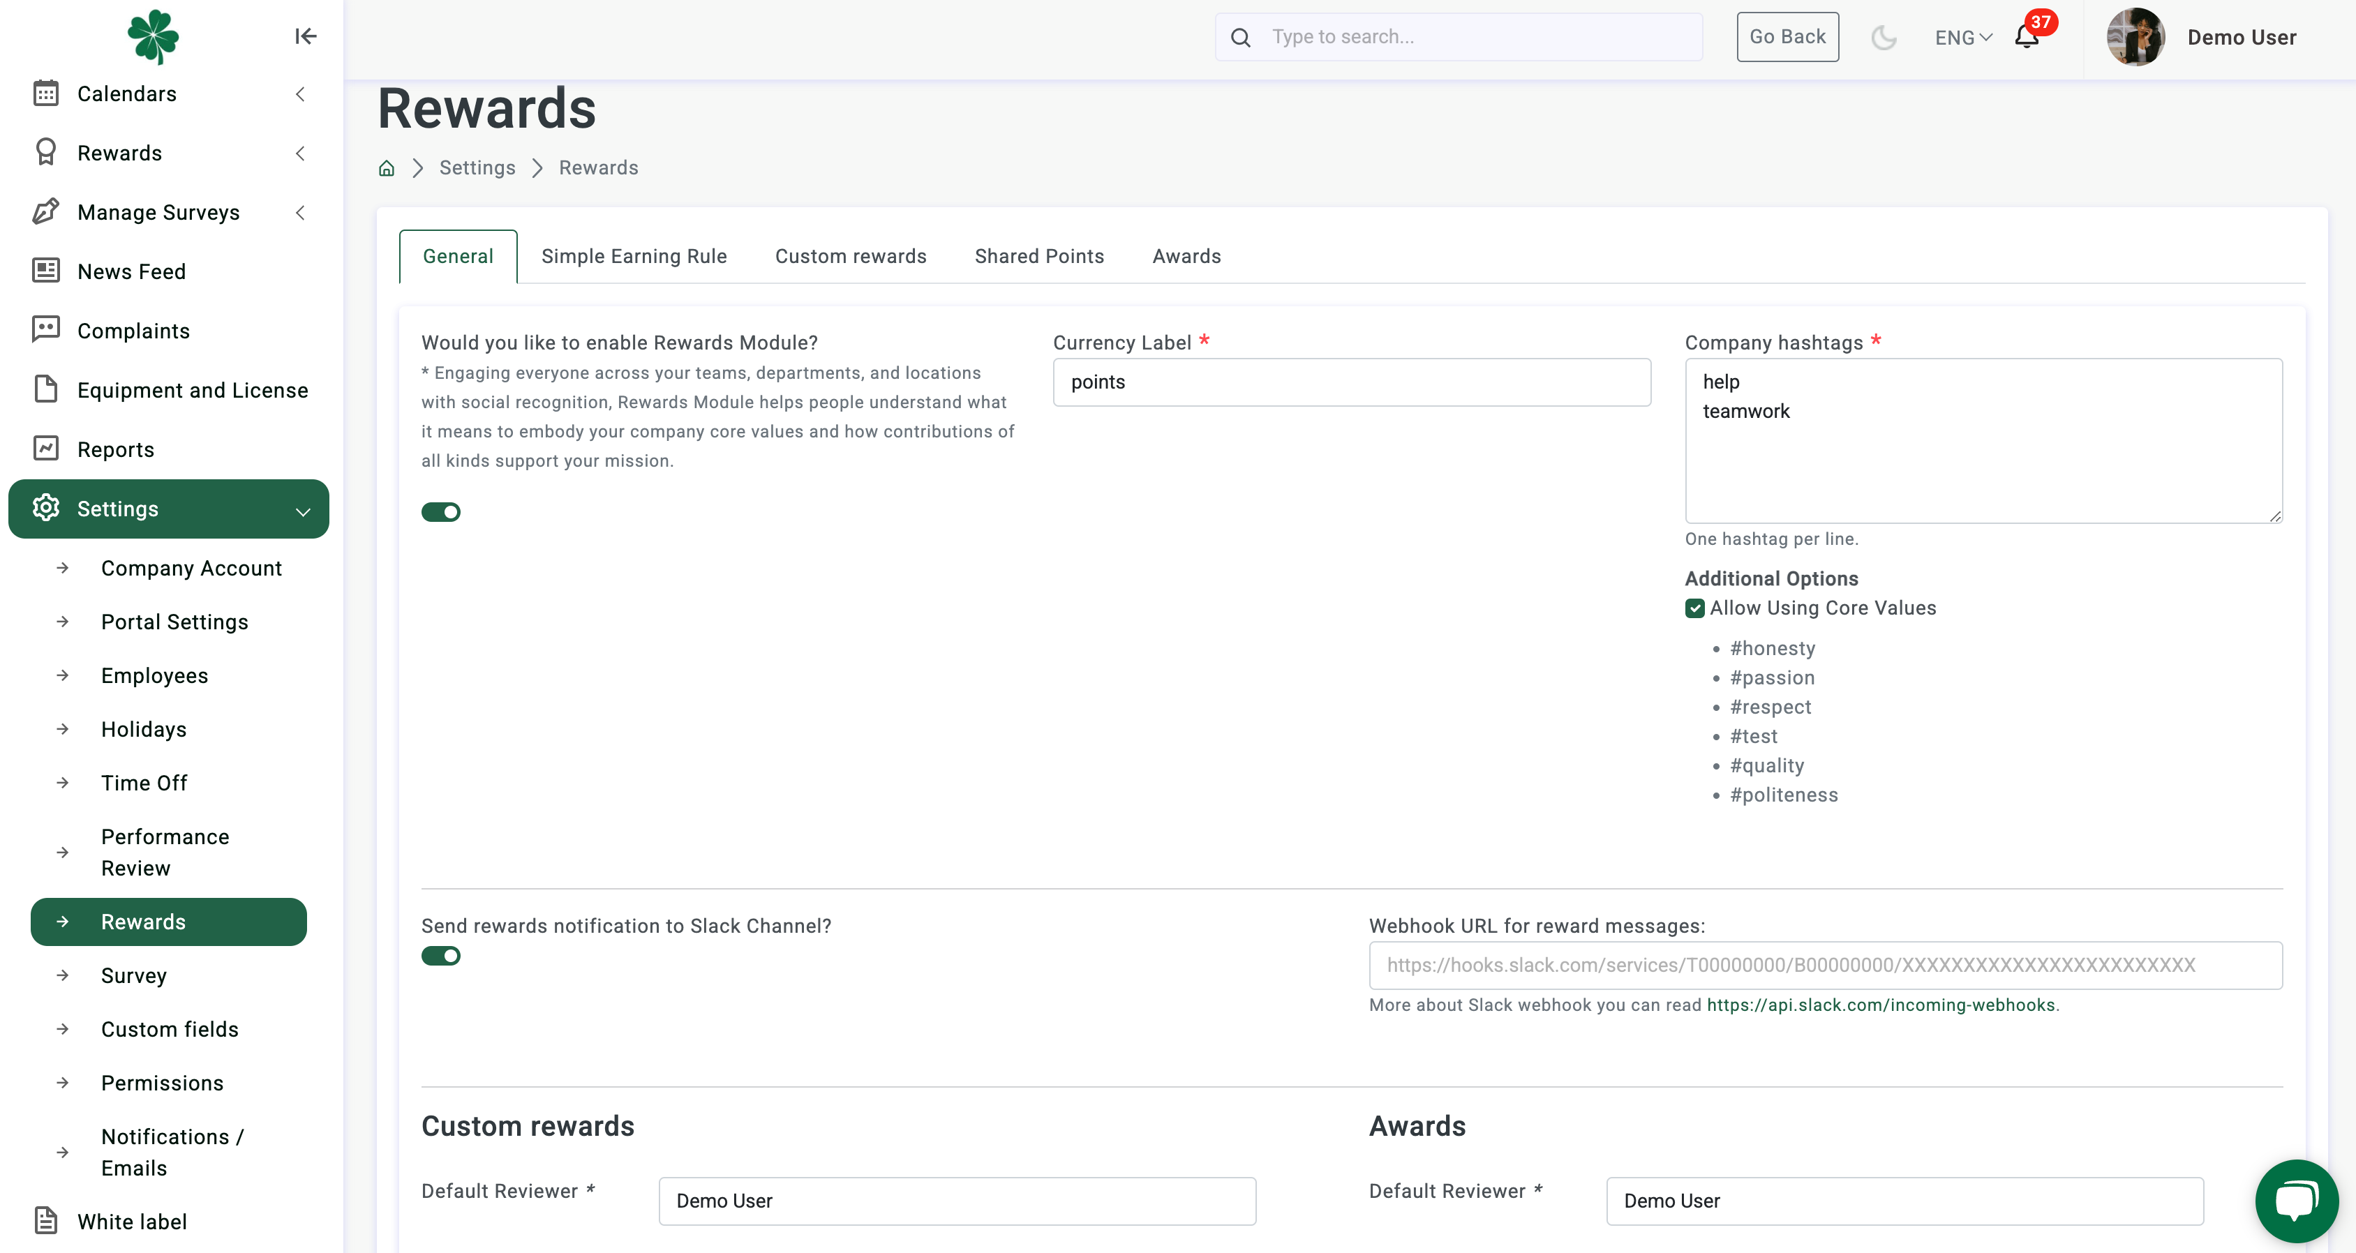Click the Currency Label input

1352,382
